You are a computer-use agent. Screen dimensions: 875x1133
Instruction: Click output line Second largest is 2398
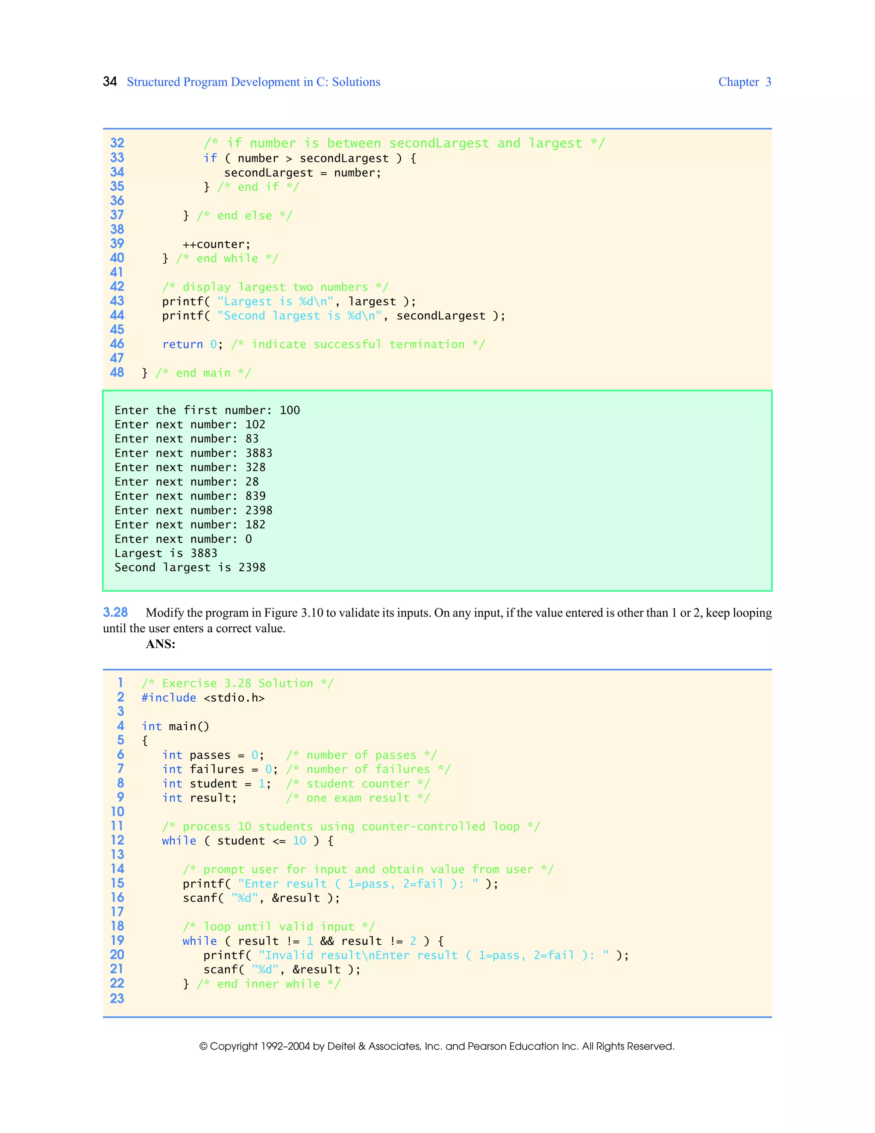[x=190, y=567]
